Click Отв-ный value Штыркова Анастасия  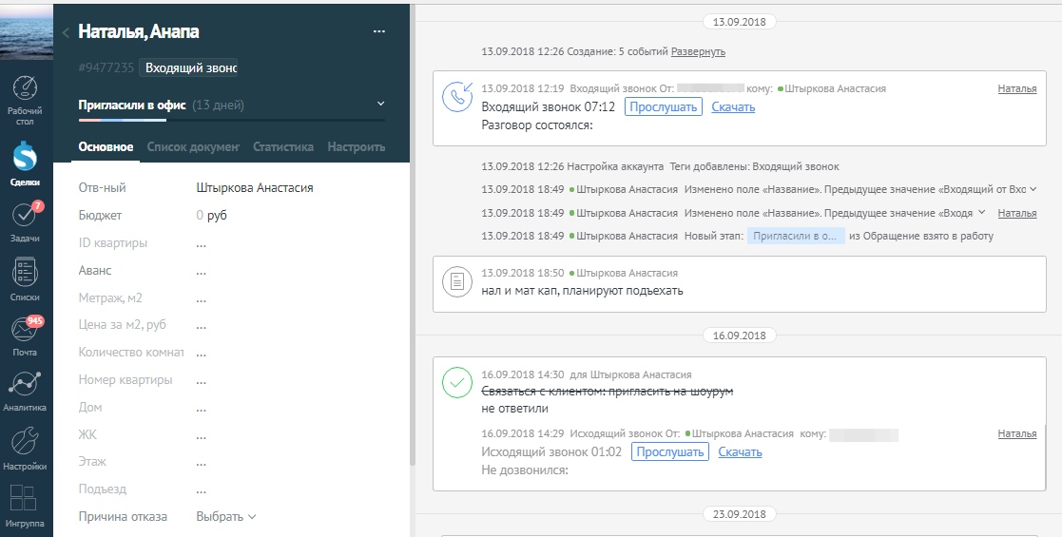255,188
